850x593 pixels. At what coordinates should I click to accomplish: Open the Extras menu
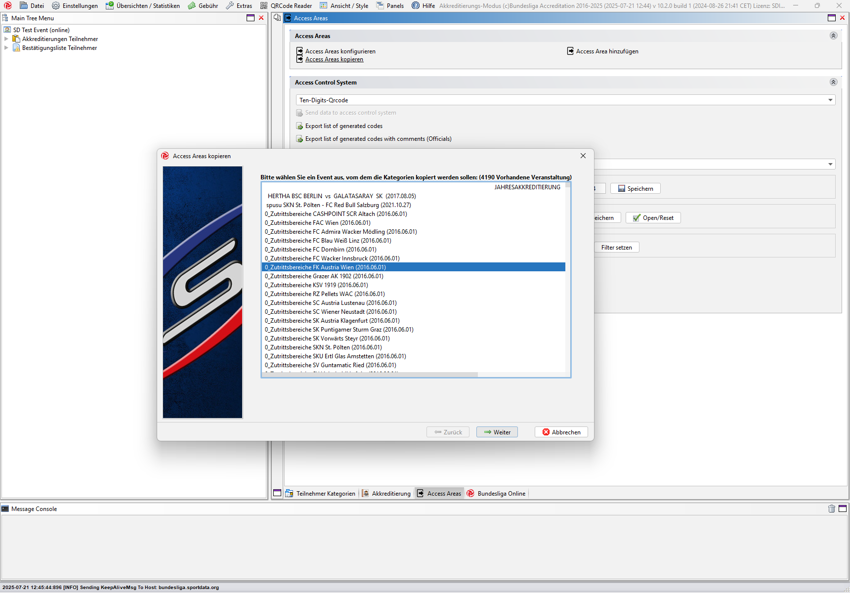click(239, 6)
